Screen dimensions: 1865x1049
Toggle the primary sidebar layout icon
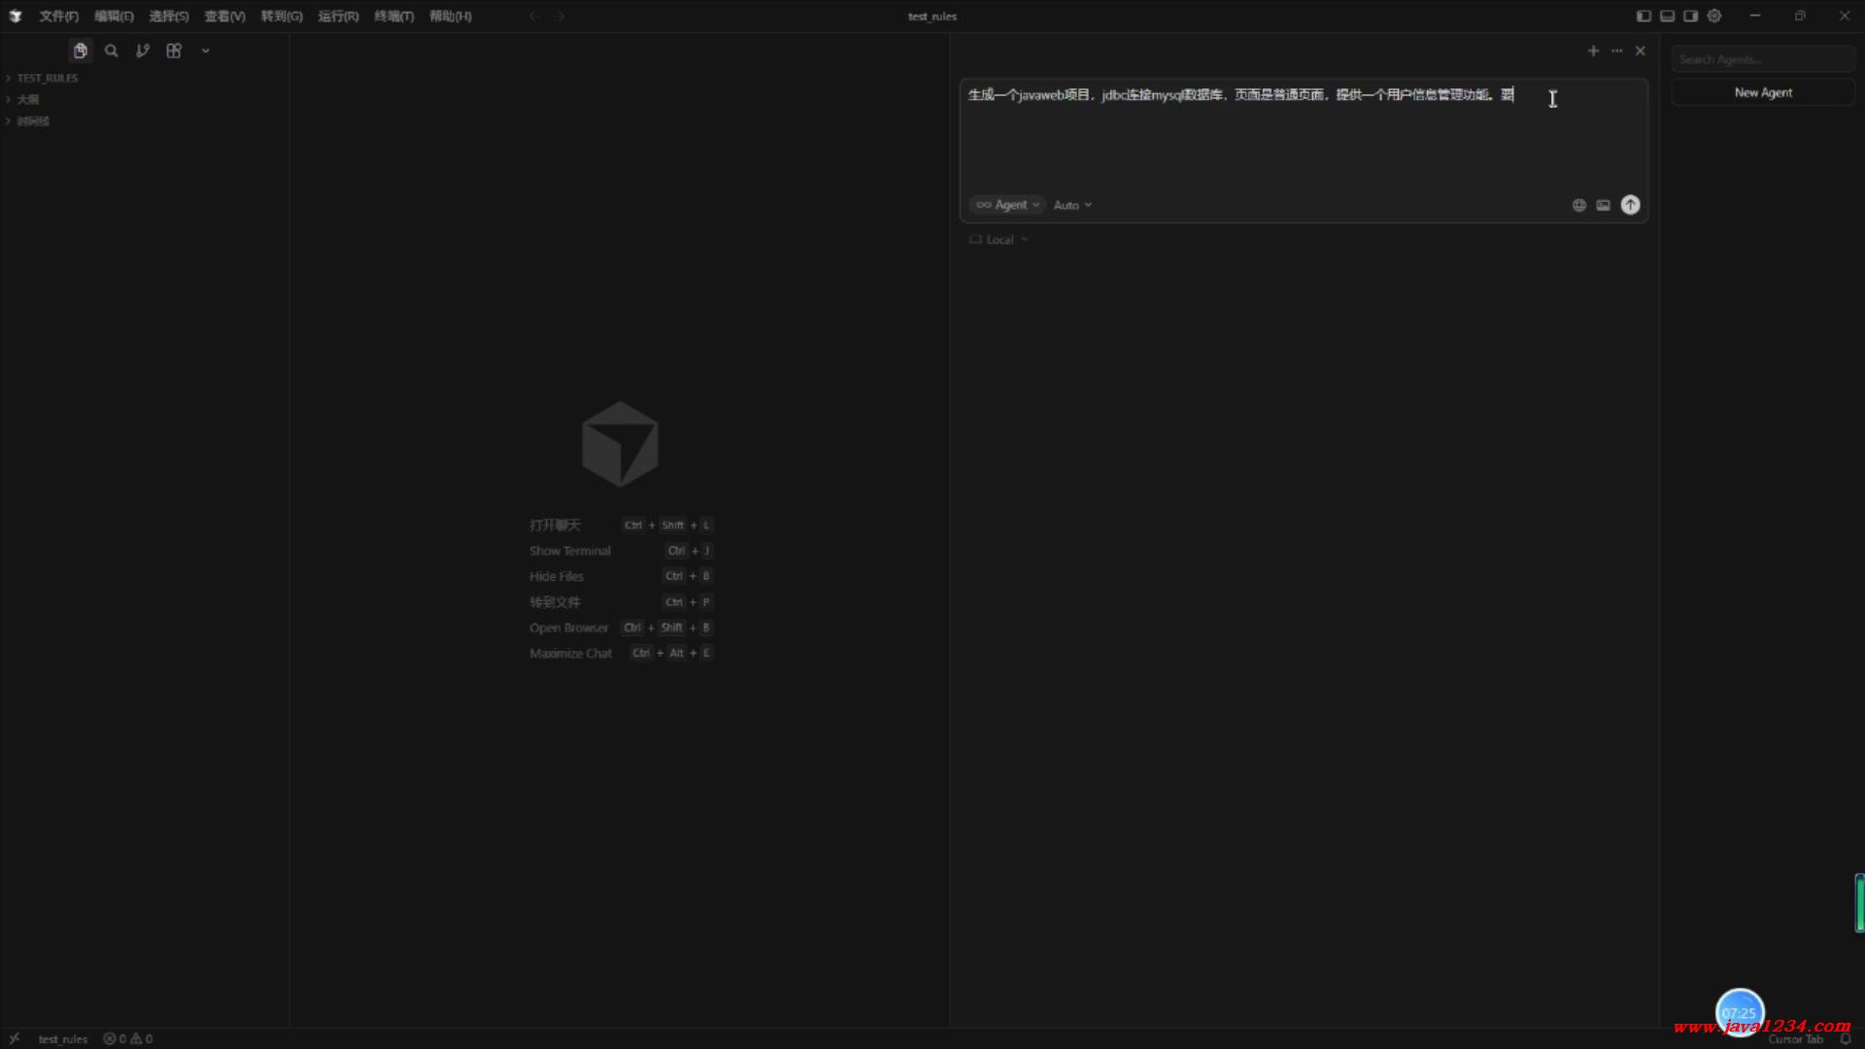pos(1644,16)
